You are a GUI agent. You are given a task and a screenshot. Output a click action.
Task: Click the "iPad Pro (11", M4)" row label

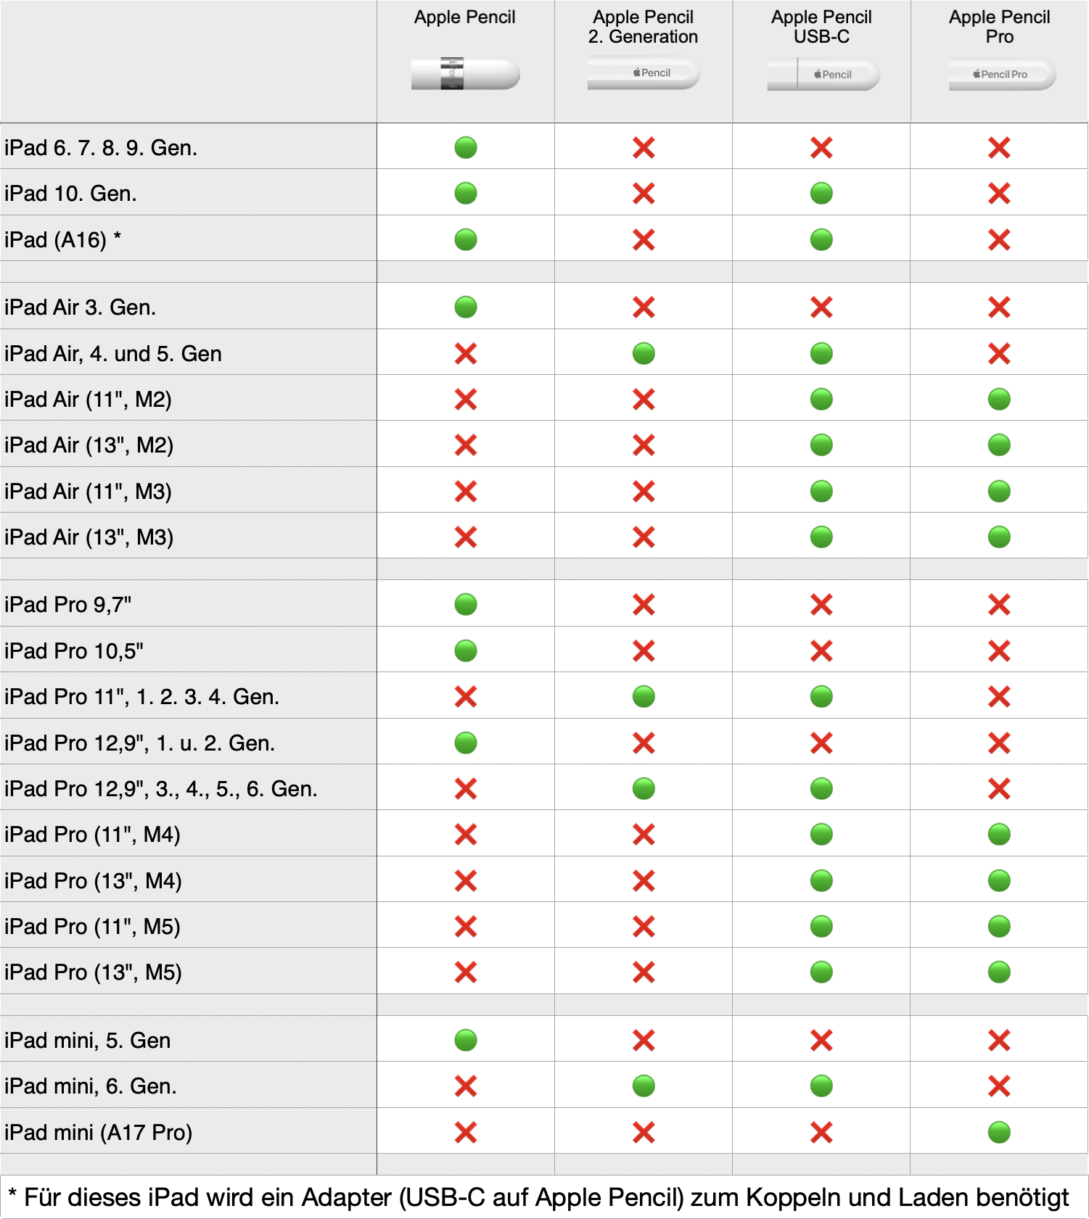(x=92, y=834)
